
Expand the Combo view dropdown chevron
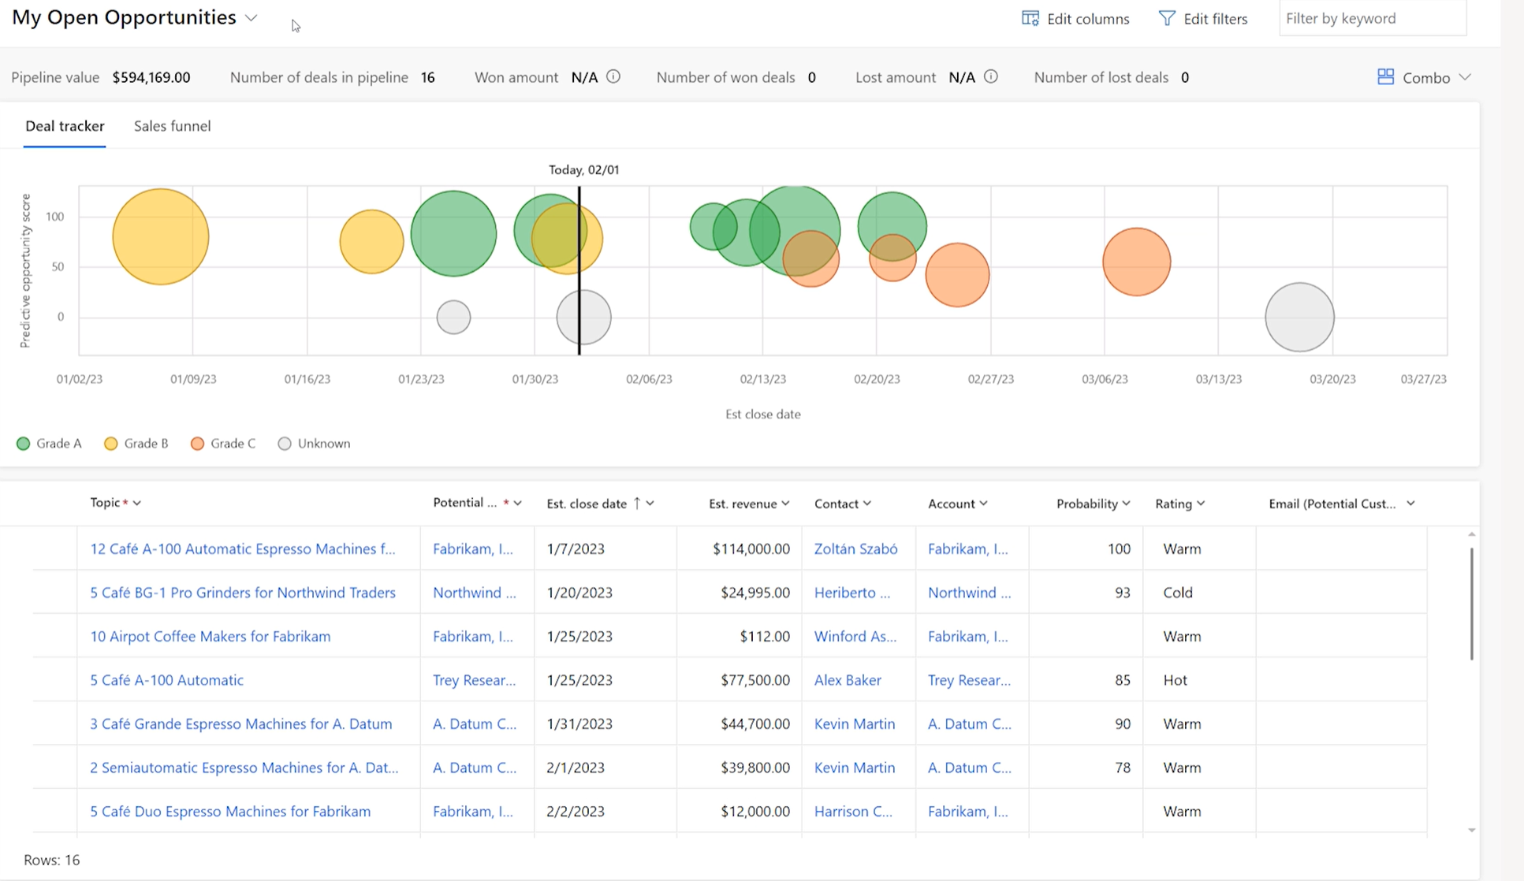click(x=1465, y=77)
